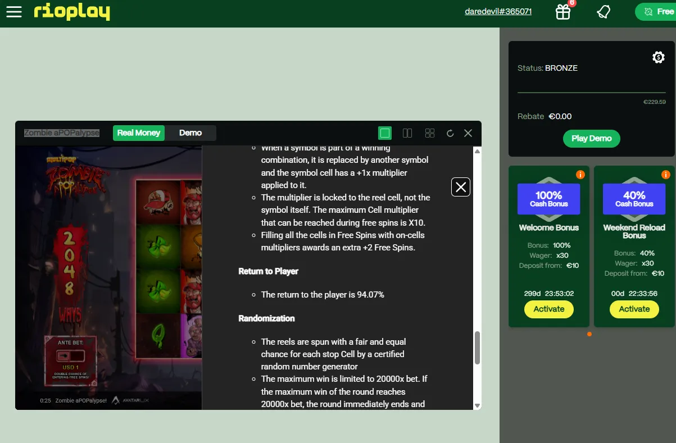676x443 pixels.
Task: Click the bronze status progress bar
Action: 591,92
